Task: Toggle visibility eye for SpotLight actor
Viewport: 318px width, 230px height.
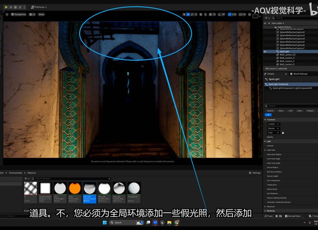Action: (x=265, y=52)
